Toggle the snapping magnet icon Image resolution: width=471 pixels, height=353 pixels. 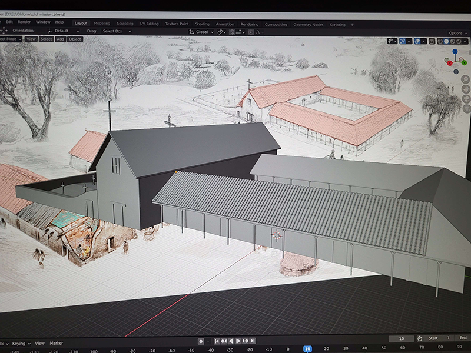pos(231,33)
